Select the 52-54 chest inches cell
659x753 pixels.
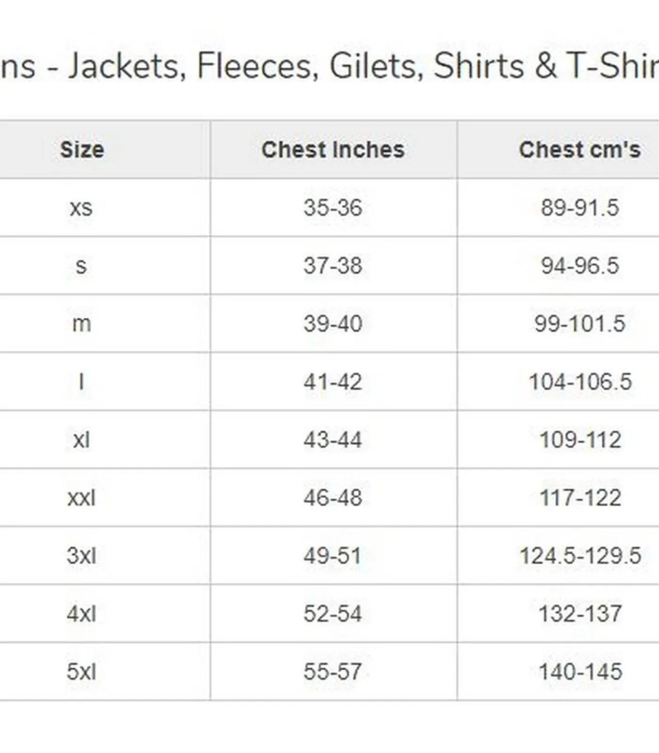point(333,614)
